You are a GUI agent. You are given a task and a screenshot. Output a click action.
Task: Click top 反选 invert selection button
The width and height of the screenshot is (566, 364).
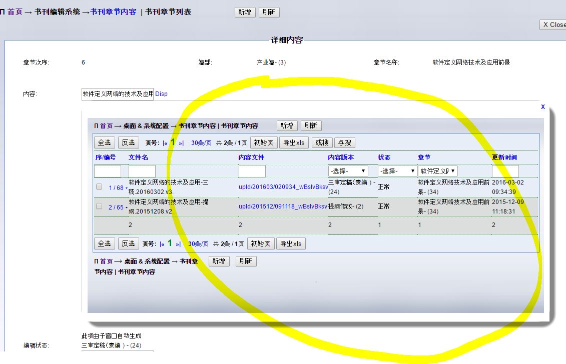(129, 142)
